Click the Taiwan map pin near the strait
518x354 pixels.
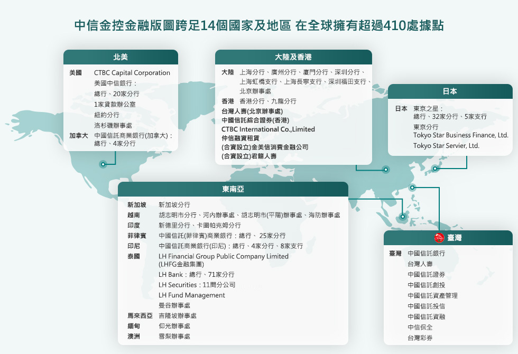412,188
